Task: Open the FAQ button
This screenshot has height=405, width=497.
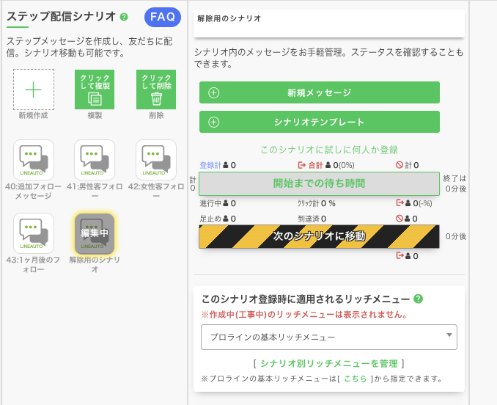Action: [163, 17]
